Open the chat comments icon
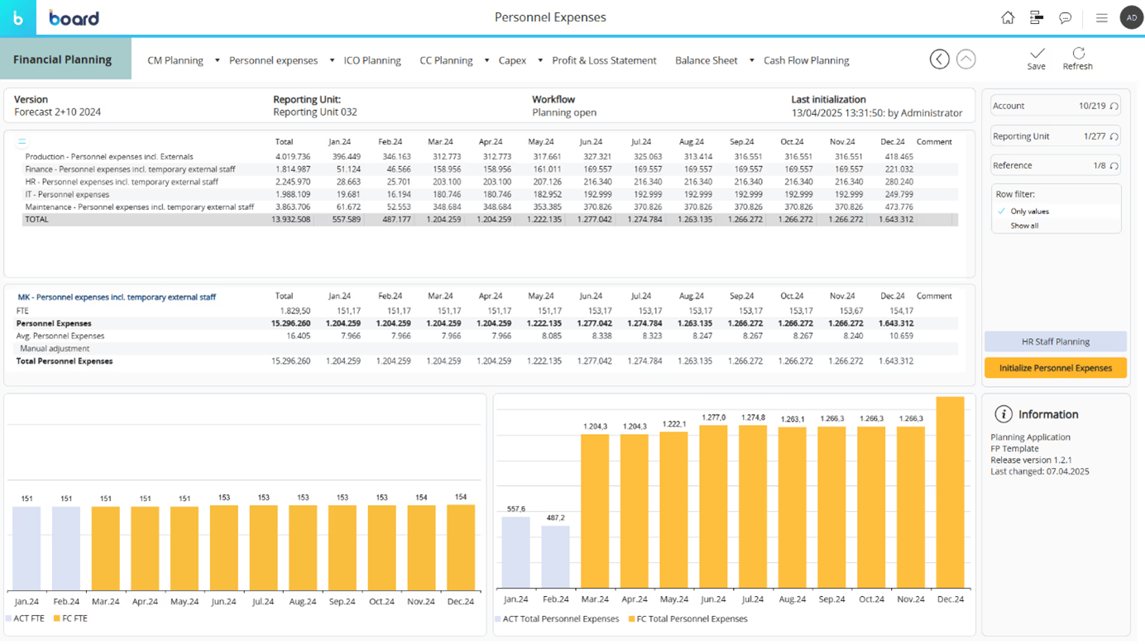The width and height of the screenshot is (1145, 644). click(x=1065, y=17)
